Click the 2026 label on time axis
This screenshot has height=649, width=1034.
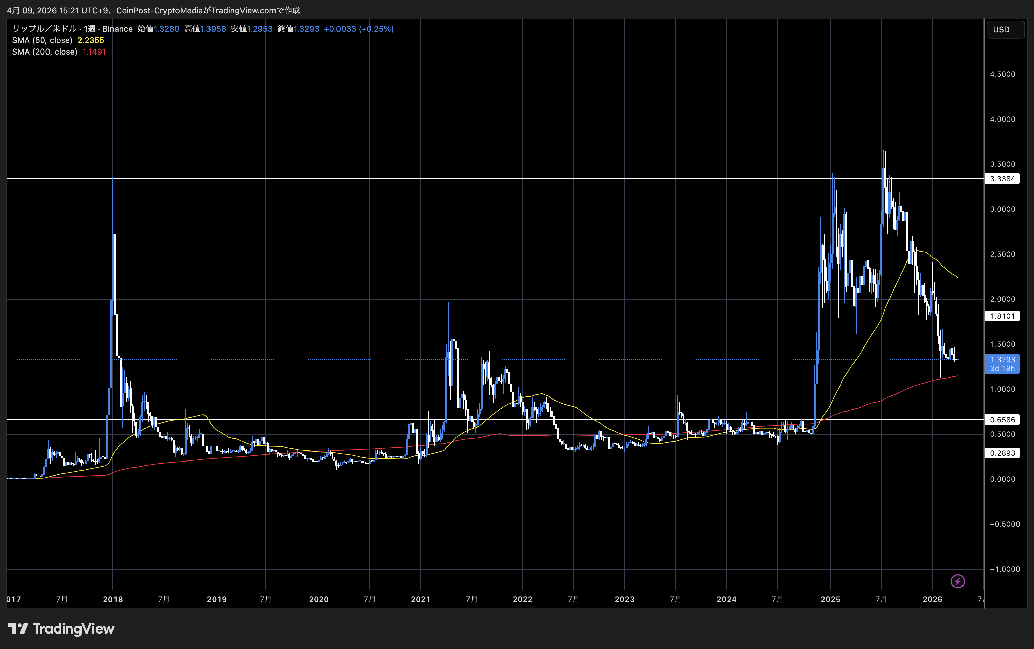[932, 599]
